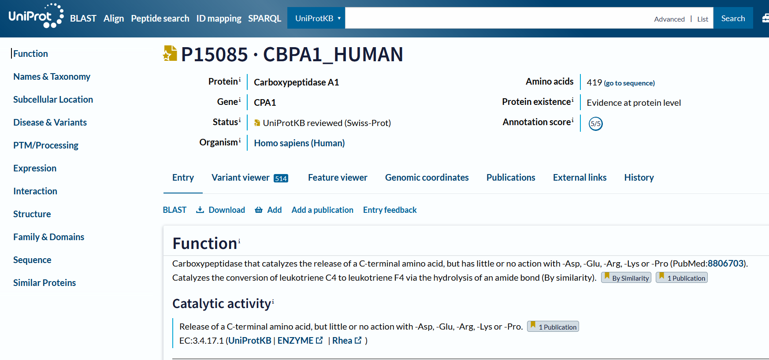Jump to Sequence section

[x=32, y=260]
